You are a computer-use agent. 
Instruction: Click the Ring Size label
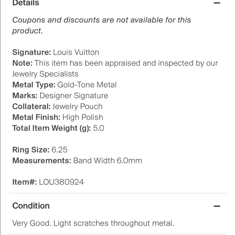point(31,150)
